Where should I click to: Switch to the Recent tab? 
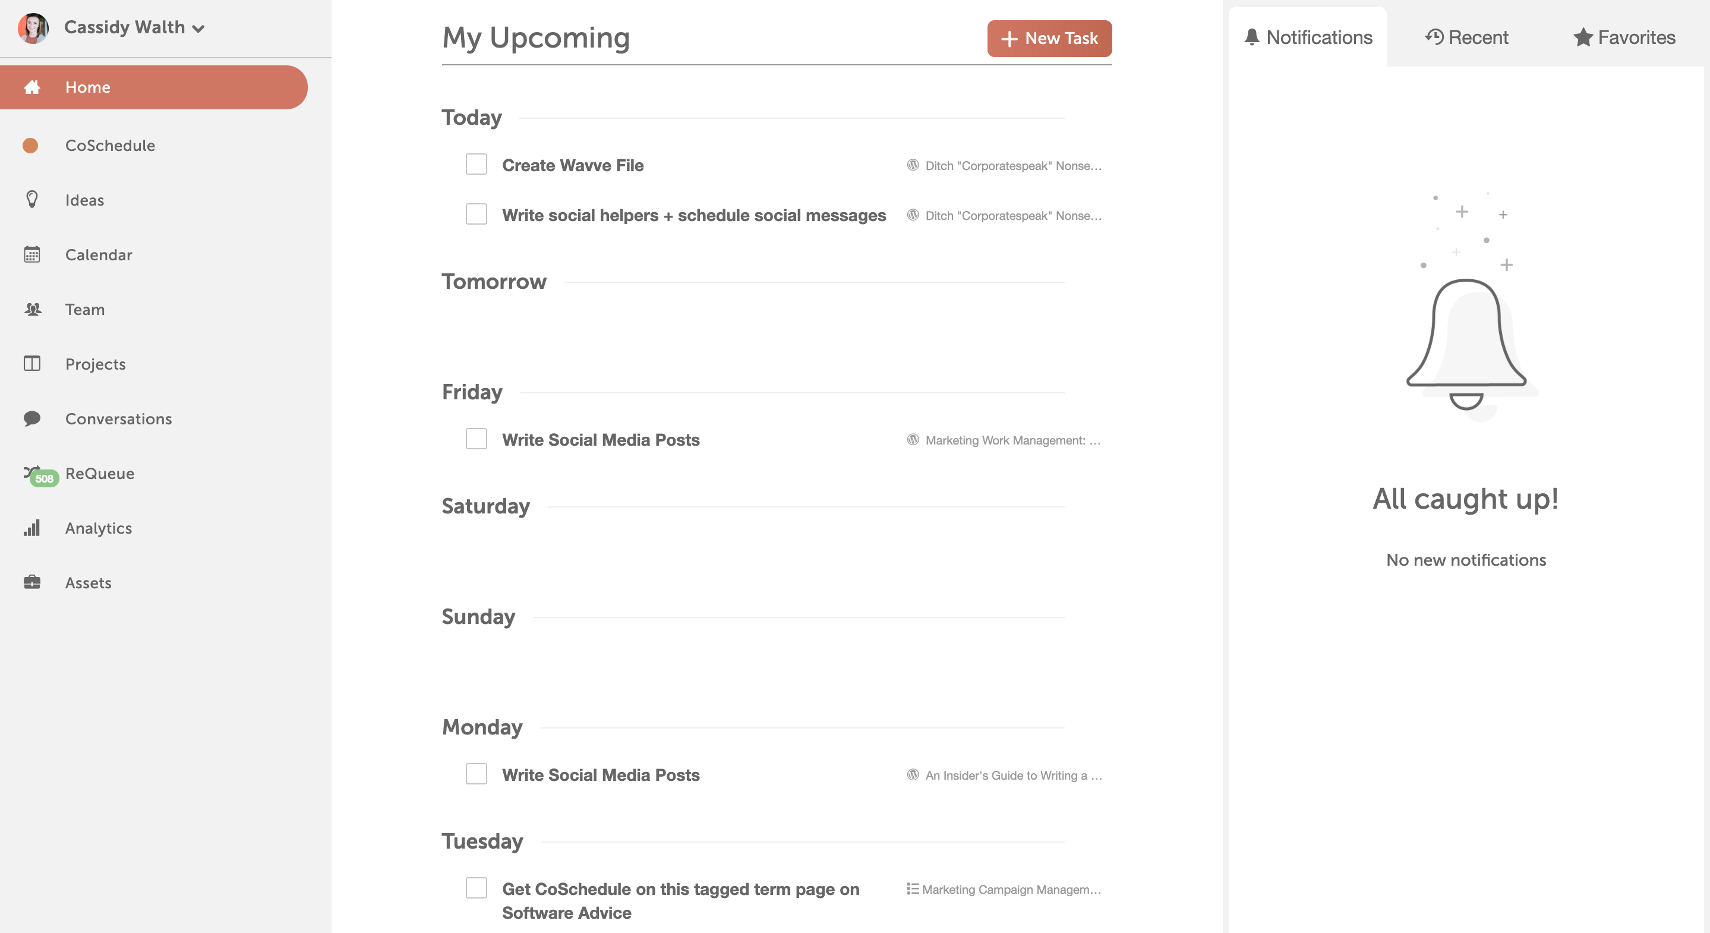coord(1466,37)
